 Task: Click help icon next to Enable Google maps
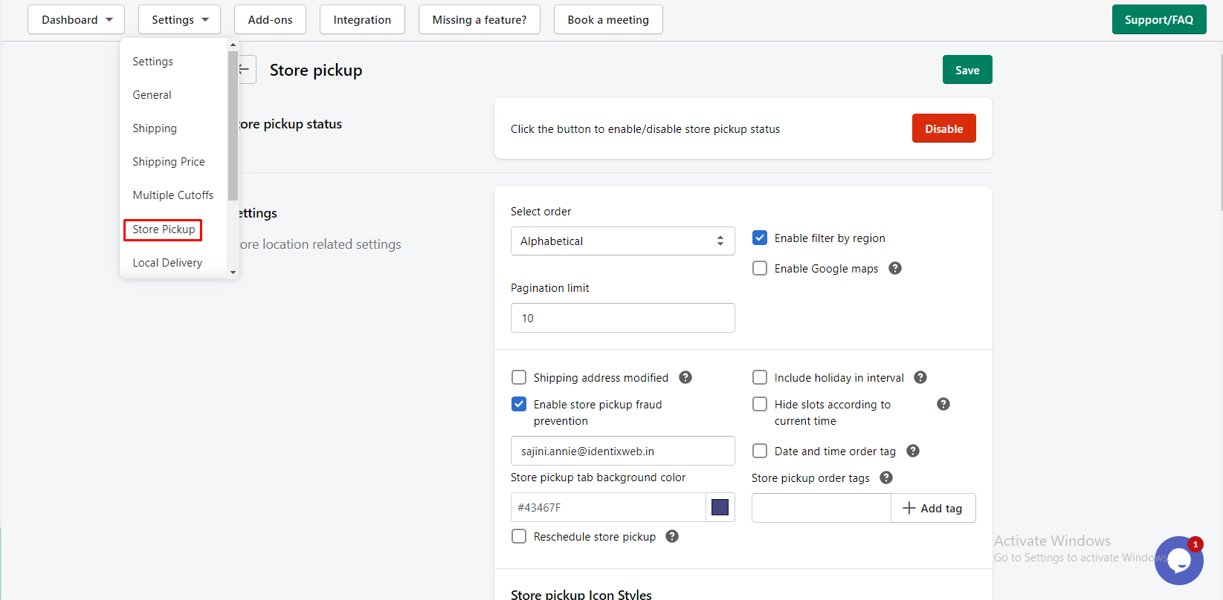pyautogui.click(x=895, y=268)
